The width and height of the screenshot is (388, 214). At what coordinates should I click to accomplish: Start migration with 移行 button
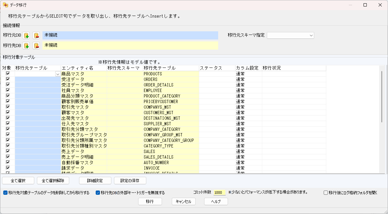pyautogui.click(x=150, y=202)
